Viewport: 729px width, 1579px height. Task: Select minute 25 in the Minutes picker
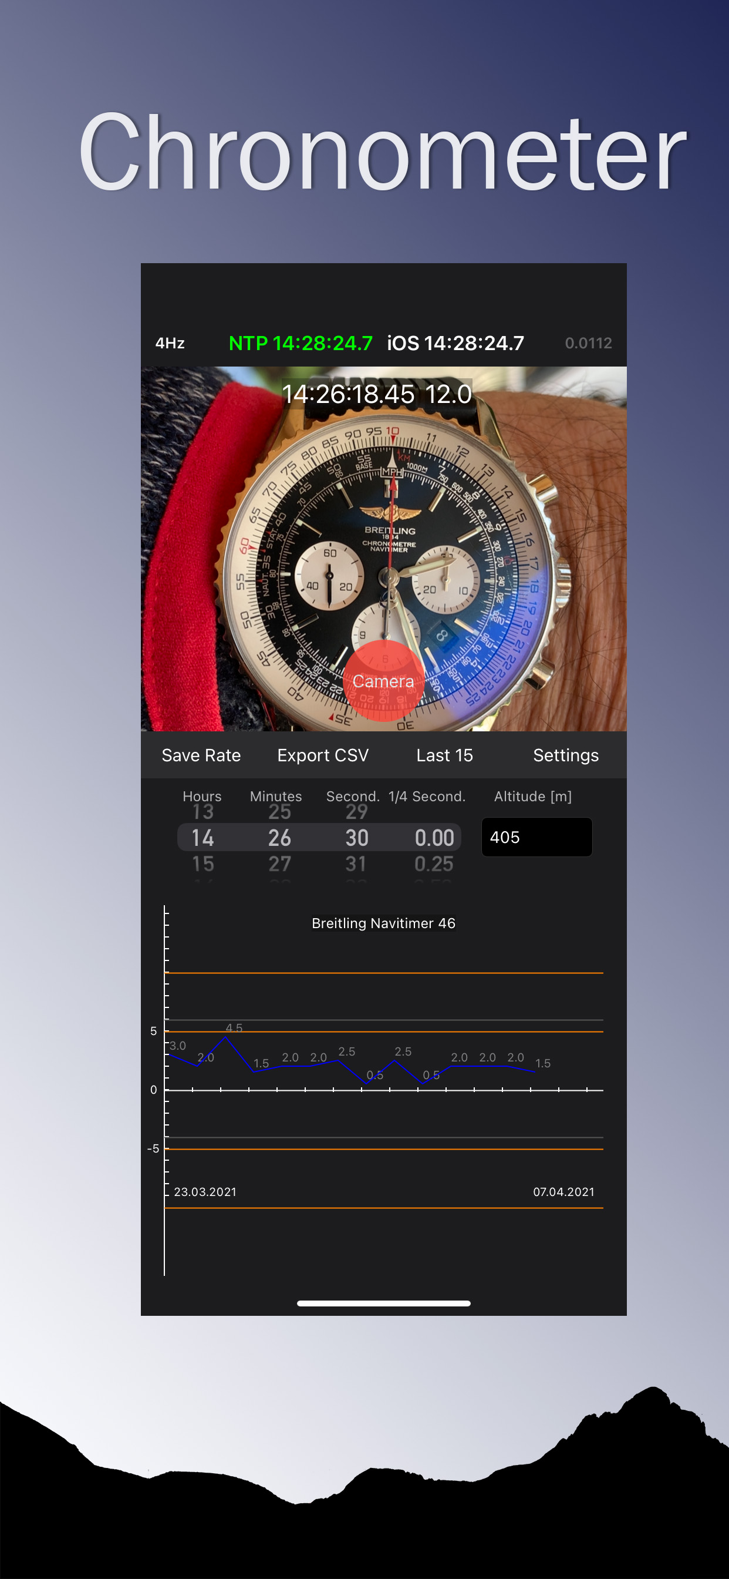point(279,812)
